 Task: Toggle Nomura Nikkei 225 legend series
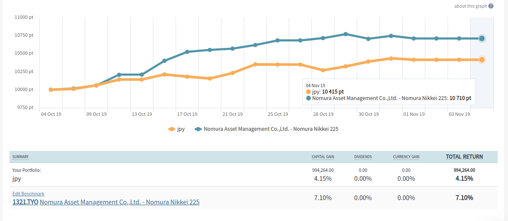pyautogui.click(x=271, y=129)
